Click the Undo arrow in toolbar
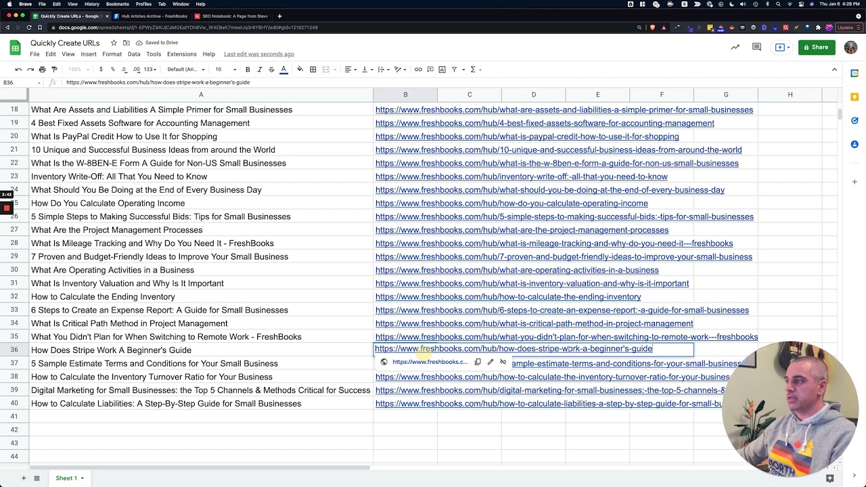The image size is (866, 487). 18,69
